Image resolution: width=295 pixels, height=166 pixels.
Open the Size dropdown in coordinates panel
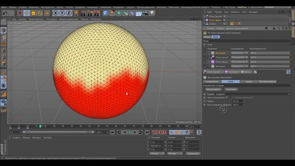click(175, 154)
